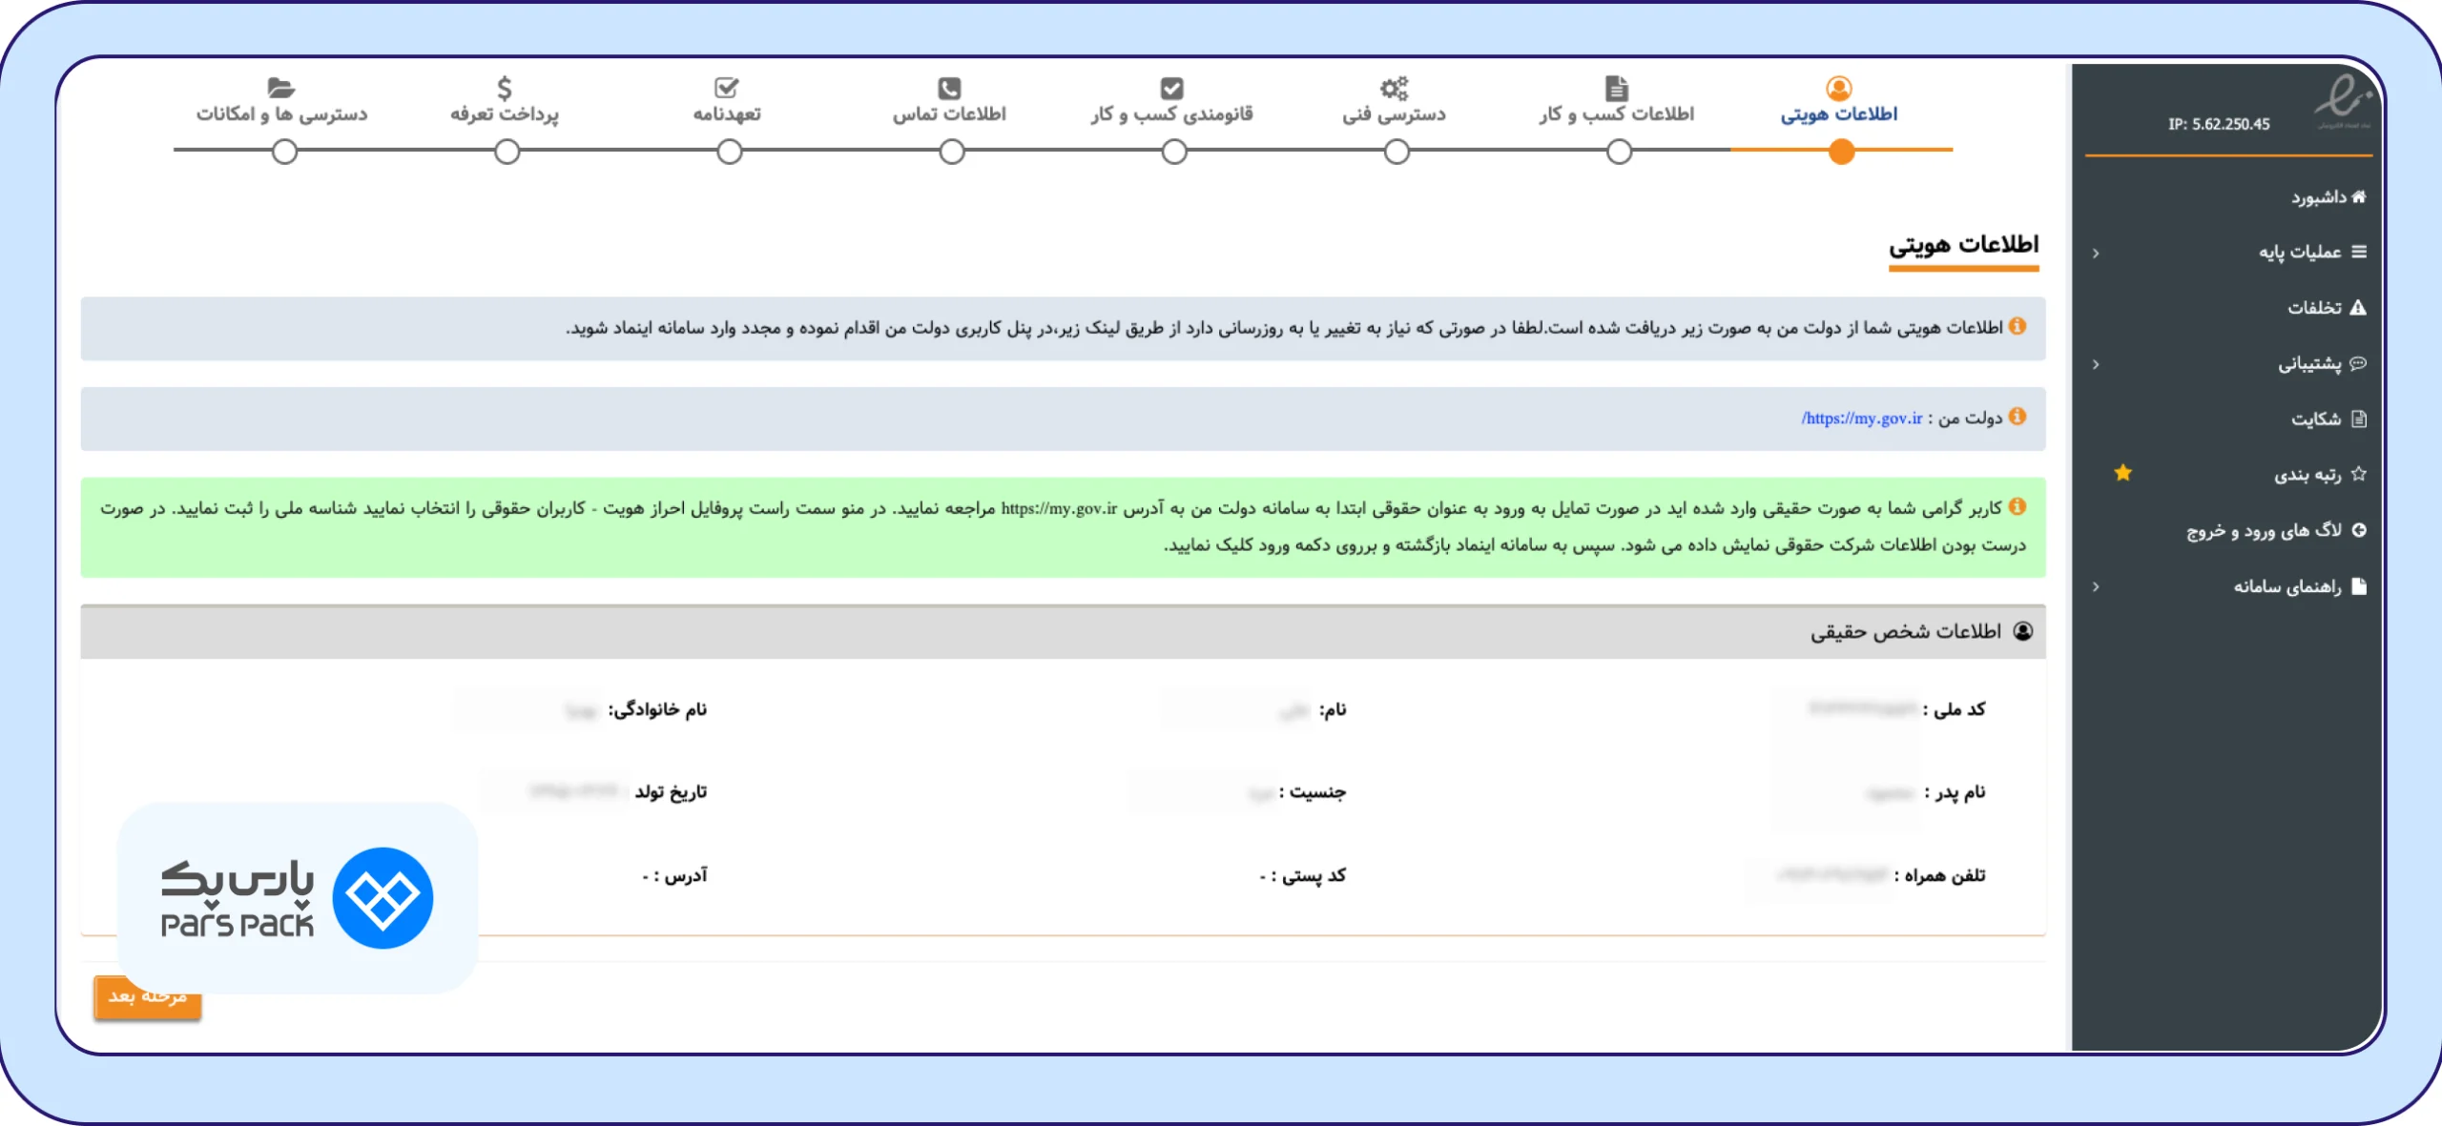
Task: Click the دسترسی فنی gears icon
Action: coord(1395,89)
